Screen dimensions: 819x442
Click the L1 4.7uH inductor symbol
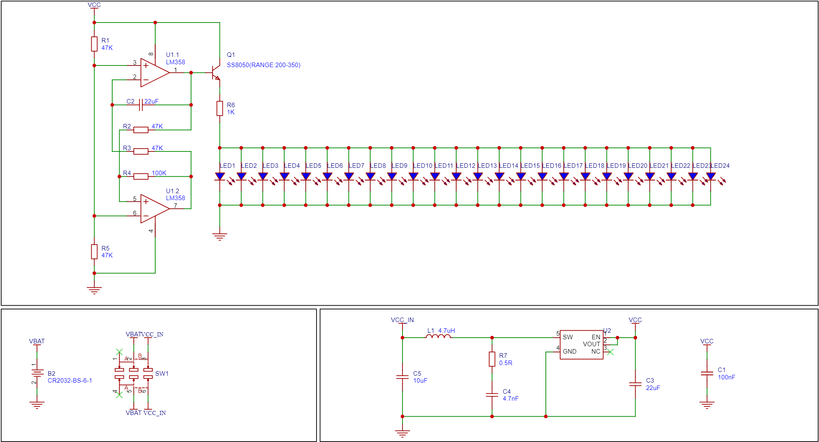tap(438, 336)
